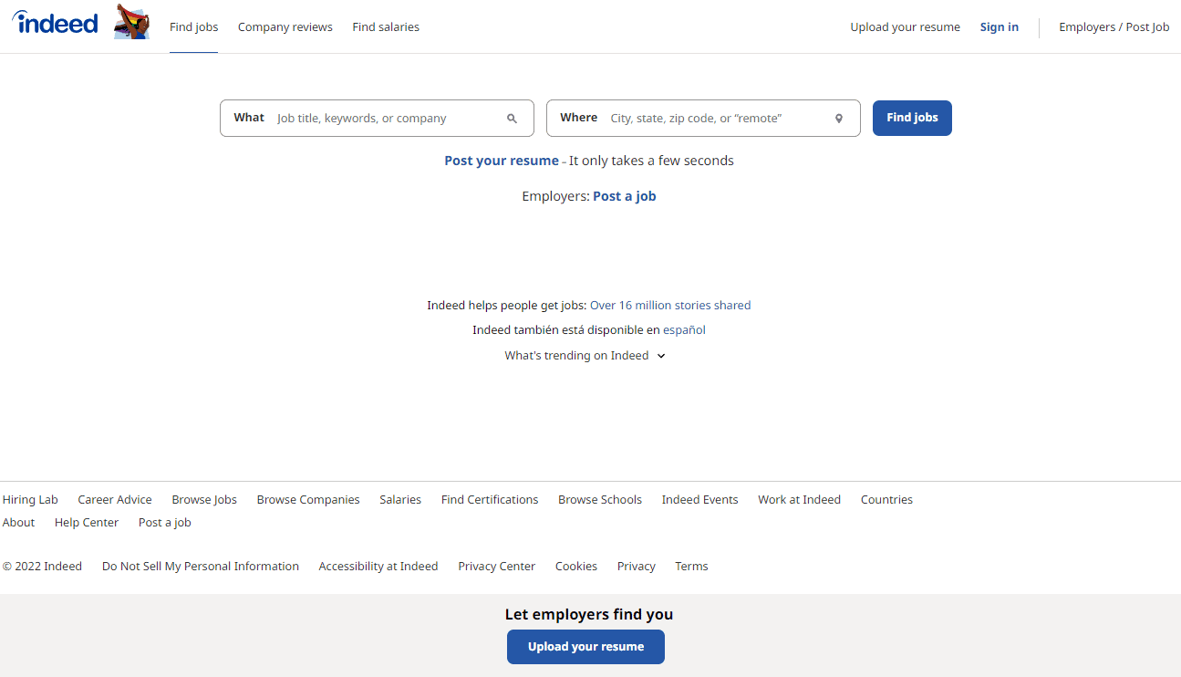Open the Post a job link for employers

(624, 195)
